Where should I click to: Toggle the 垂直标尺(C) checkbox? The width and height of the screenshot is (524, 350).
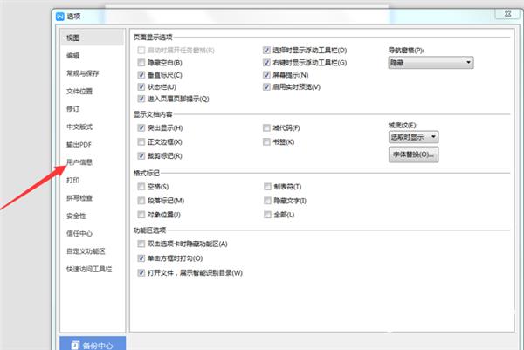click(x=141, y=75)
